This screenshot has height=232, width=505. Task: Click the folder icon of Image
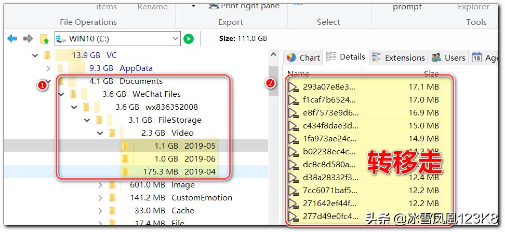click(x=112, y=185)
